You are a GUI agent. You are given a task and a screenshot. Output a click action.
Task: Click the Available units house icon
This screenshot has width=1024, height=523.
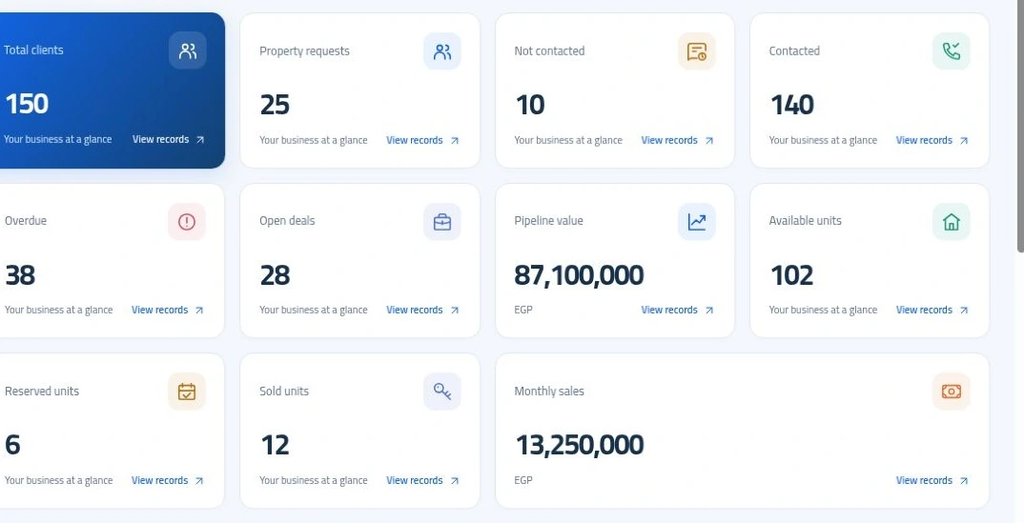click(x=952, y=222)
